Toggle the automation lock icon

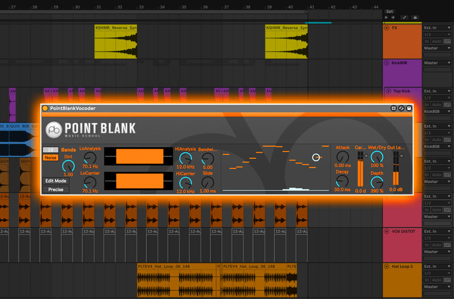coord(415,18)
